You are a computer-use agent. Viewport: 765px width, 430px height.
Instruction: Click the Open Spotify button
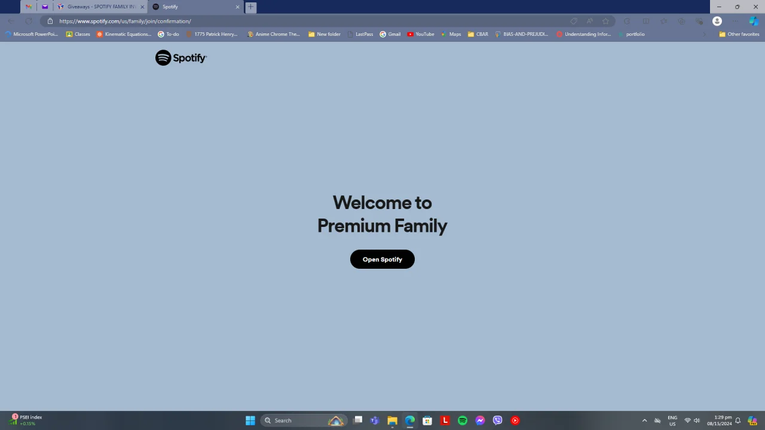[382, 259]
